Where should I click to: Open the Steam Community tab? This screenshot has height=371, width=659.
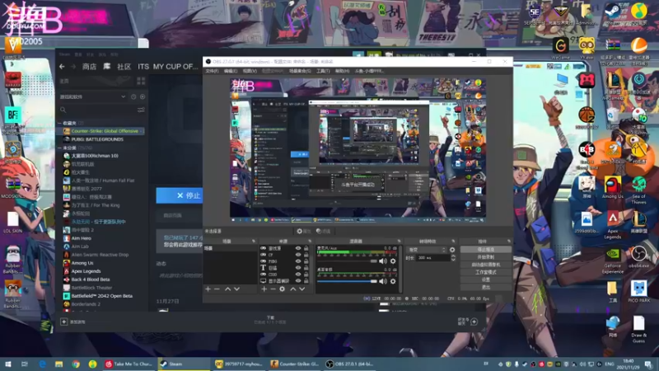pos(124,67)
